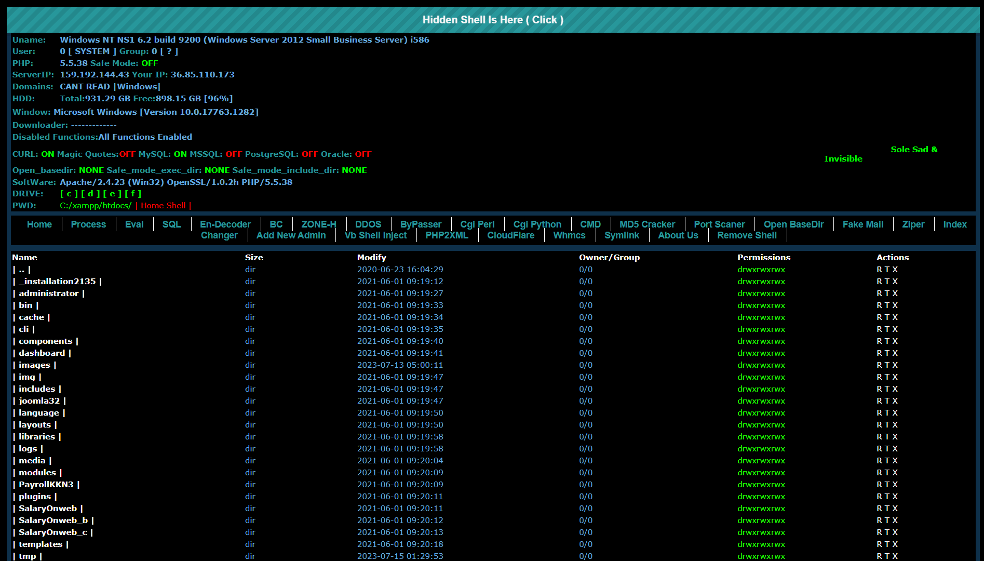Image resolution: width=984 pixels, height=561 pixels.
Task: Click R action for administrator row
Action: point(880,293)
